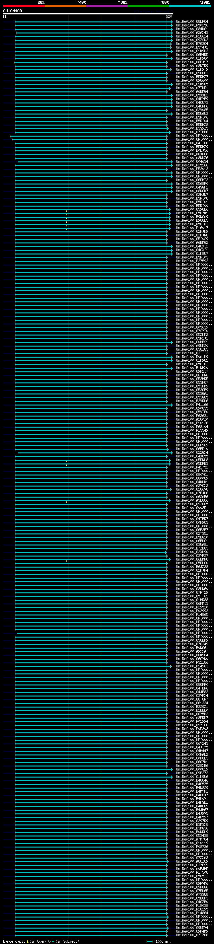
Task: Click hit label UniRef100_B5Y4J2
Action: click(x=192, y=47)
